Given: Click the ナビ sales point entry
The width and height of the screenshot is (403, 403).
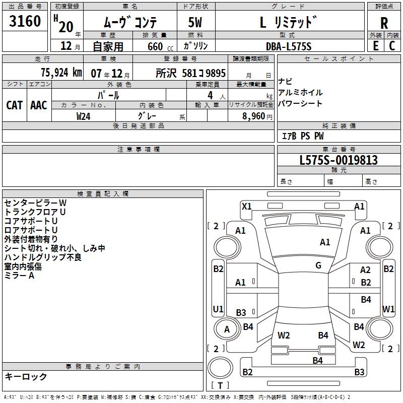Looking at the screenshot, I should coord(285,82).
